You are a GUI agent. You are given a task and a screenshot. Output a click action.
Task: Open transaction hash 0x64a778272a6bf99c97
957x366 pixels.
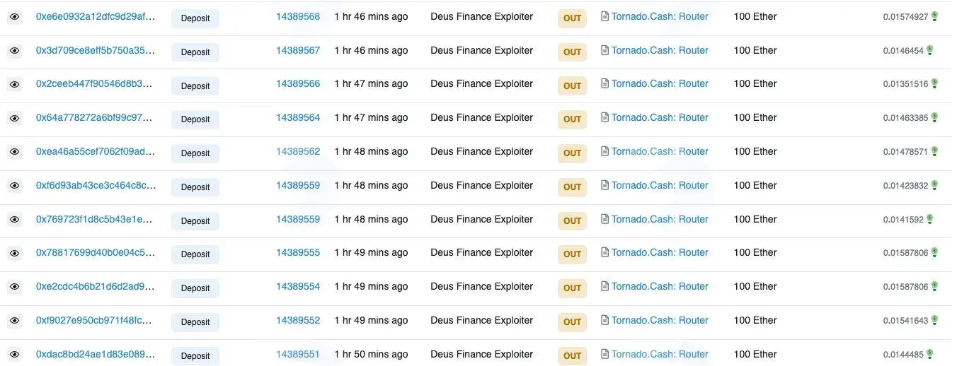pos(94,118)
